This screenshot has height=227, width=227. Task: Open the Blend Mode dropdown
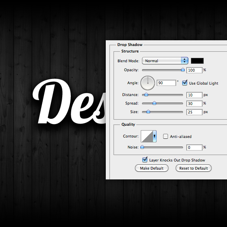[165, 61]
